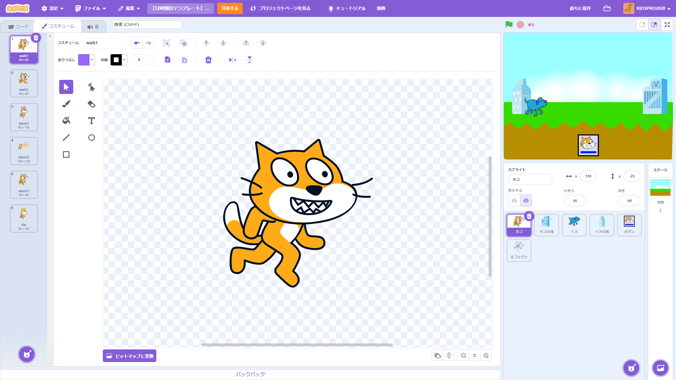Select the Reshape tool
Image resolution: width=676 pixels, height=380 pixels.
click(91, 87)
